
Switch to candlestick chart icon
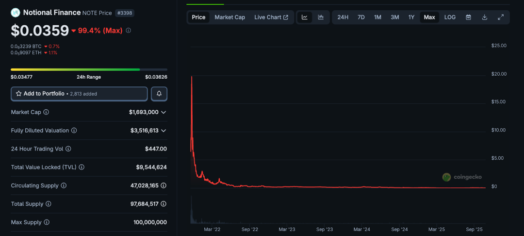click(x=321, y=17)
